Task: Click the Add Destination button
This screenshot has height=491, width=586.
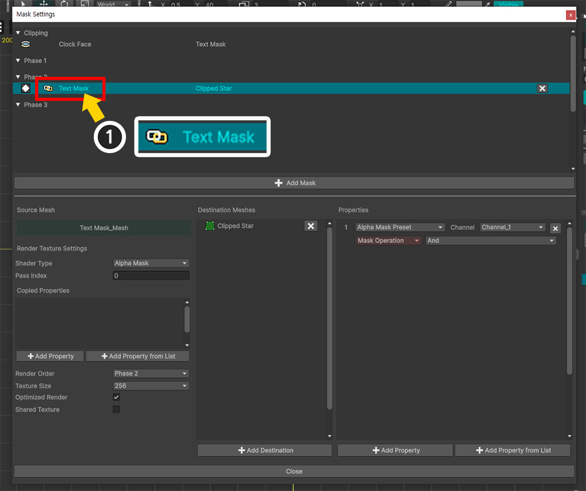Action: click(x=265, y=450)
